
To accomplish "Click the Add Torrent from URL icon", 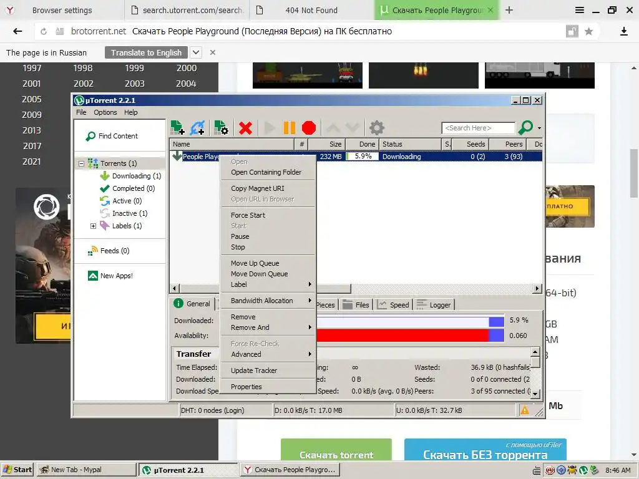I will tap(197, 127).
